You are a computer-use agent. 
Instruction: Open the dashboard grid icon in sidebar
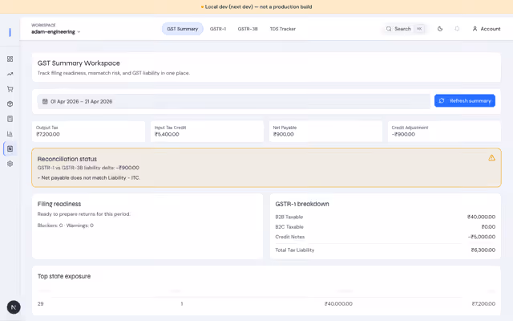tap(10, 59)
